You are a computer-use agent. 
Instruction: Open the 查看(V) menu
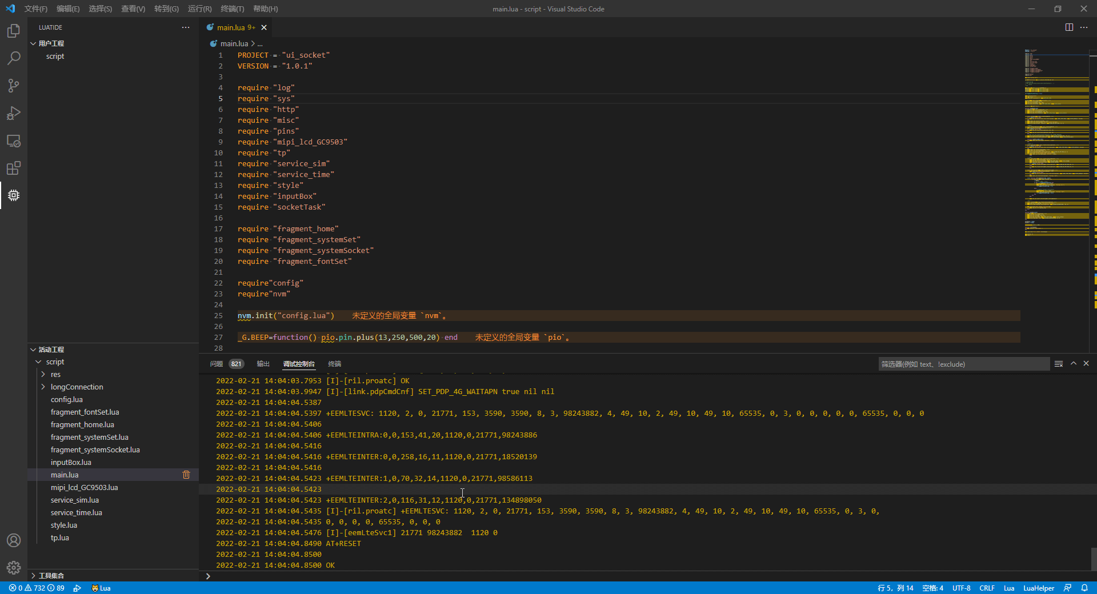coord(133,9)
